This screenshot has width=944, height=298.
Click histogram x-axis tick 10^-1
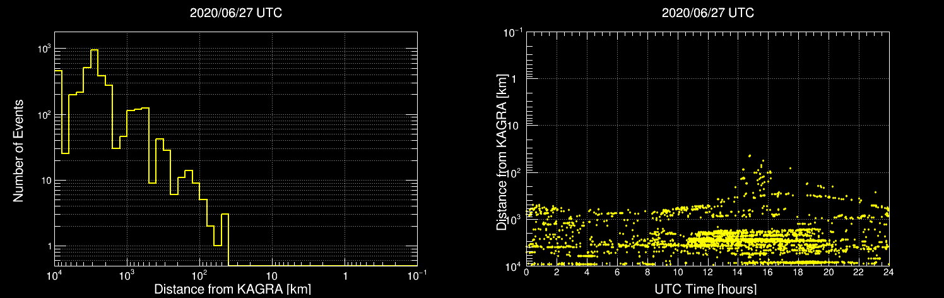point(416,275)
